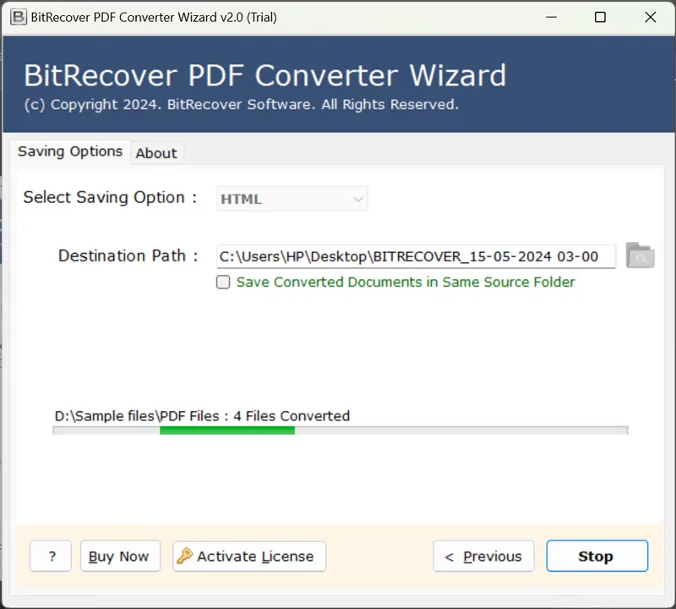Go back with the Previous button
The width and height of the screenshot is (676, 609).
pyautogui.click(x=483, y=556)
